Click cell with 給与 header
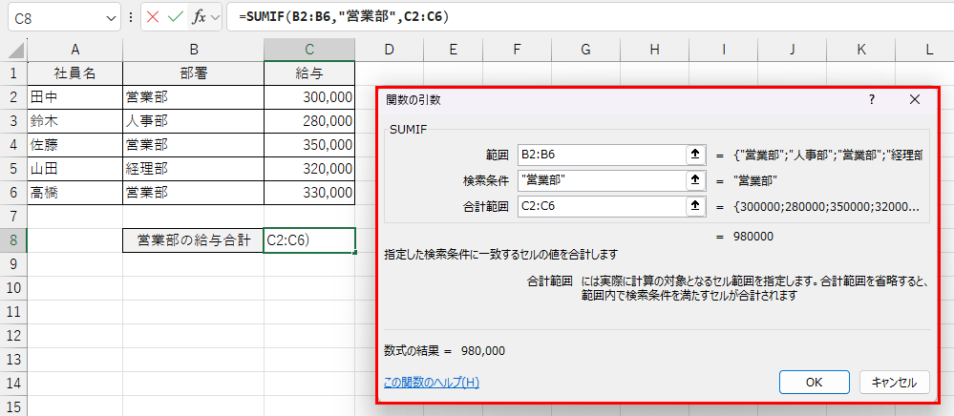 coord(309,73)
